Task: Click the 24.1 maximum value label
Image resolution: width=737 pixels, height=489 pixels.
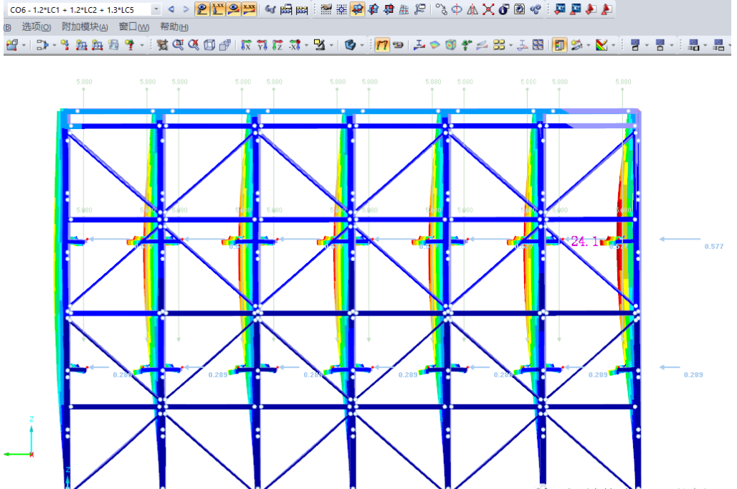Action: point(584,242)
